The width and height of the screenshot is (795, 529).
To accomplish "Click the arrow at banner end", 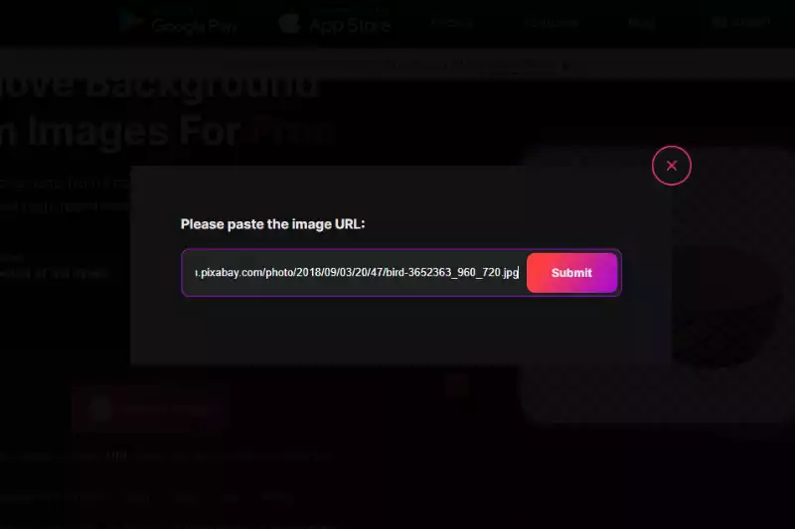I will [565, 66].
